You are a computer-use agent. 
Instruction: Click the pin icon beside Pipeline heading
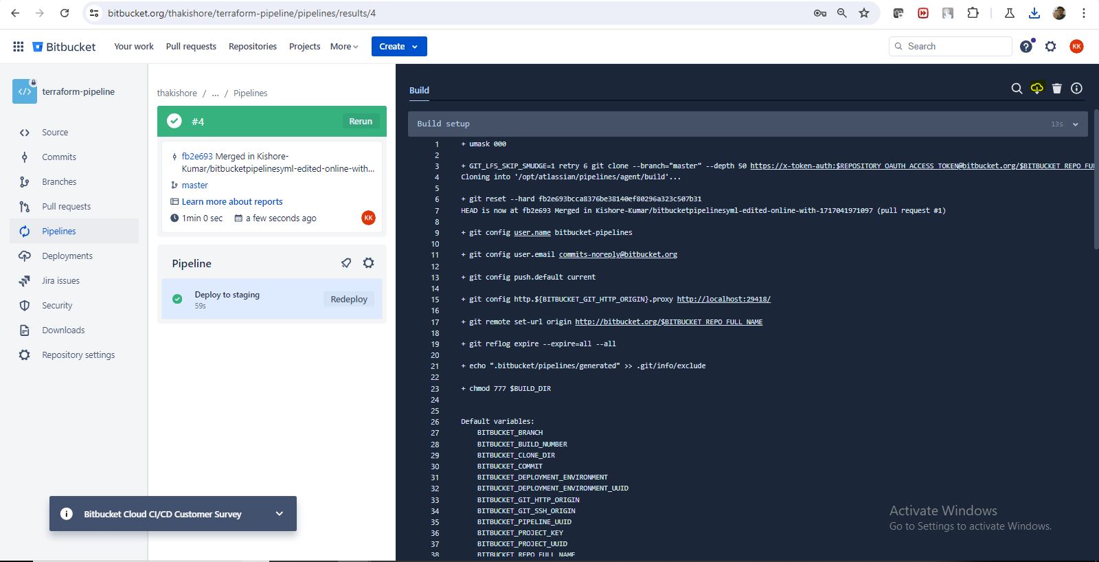(346, 263)
